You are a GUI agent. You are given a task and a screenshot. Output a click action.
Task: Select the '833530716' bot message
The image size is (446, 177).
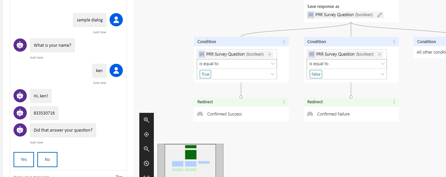(44, 113)
